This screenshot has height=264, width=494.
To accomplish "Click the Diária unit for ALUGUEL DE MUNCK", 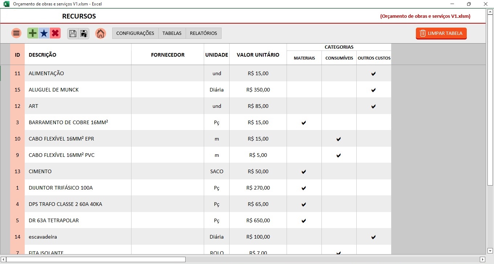I will pyautogui.click(x=217, y=90).
